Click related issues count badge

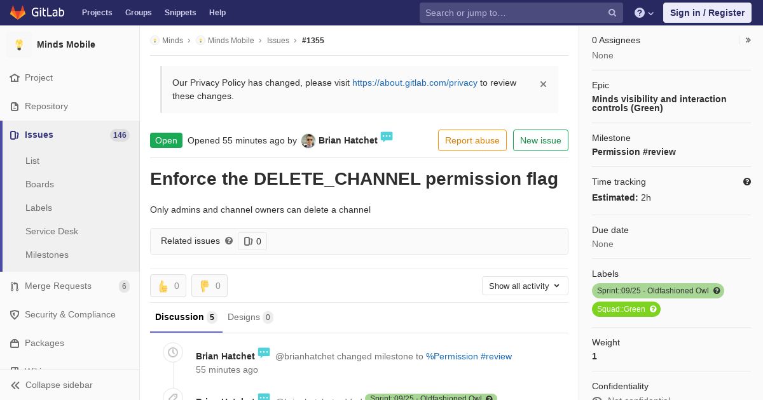[x=252, y=241]
